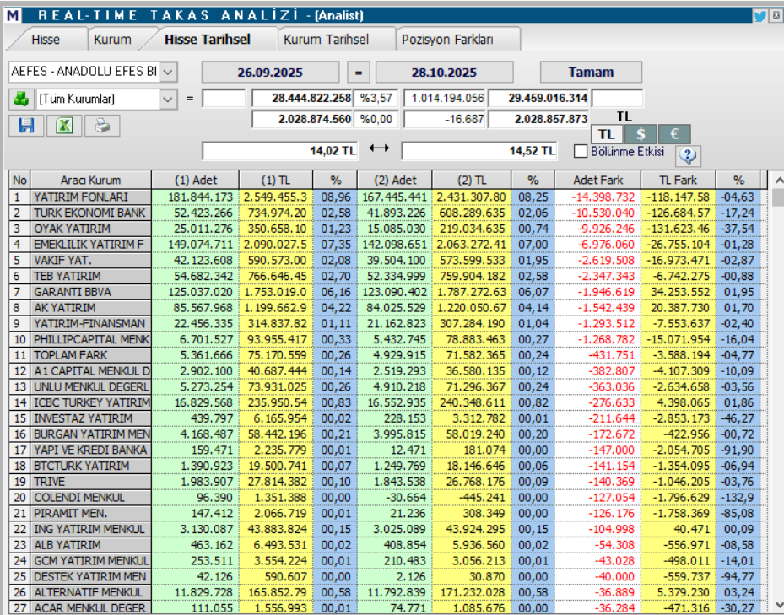Switch currency to US dollar
784x615 pixels.
pyautogui.click(x=641, y=134)
